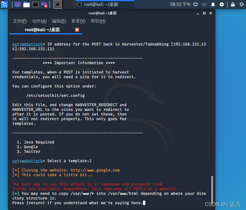Open the Kali dragon applications menu
Image resolution: width=246 pixels, height=210 pixels.
coord(4,4)
